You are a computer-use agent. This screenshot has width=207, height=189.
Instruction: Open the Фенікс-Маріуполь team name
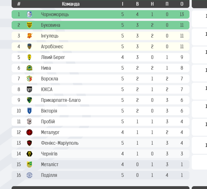(60, 143)
